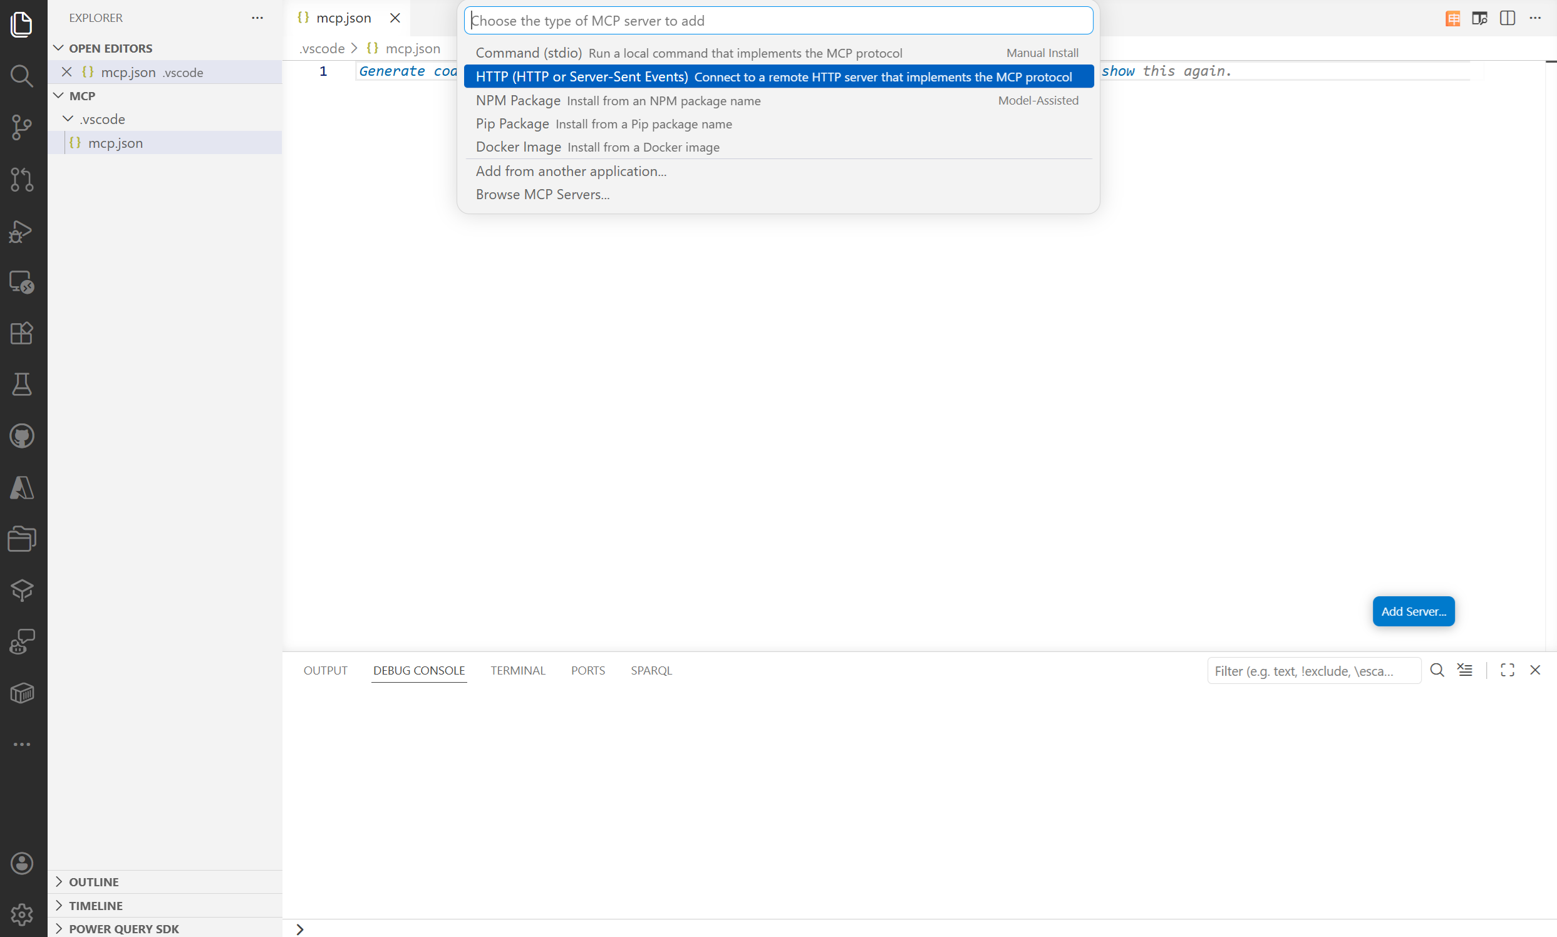Open the Testing flask view
The image size is (1557, 937).
click(x=22, y=385)
